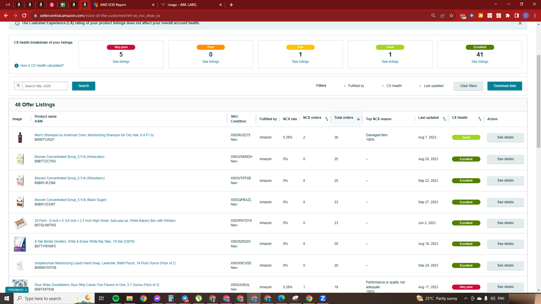The width and height of the screenshot is (541, 304).
Task: Toggle Total orders descending sort arrow
Action: (x=358, y=119)
